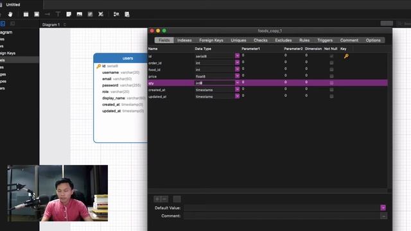411x231 pixels.
Task: Switch to the Indexes tab
Action: (184, 40)
